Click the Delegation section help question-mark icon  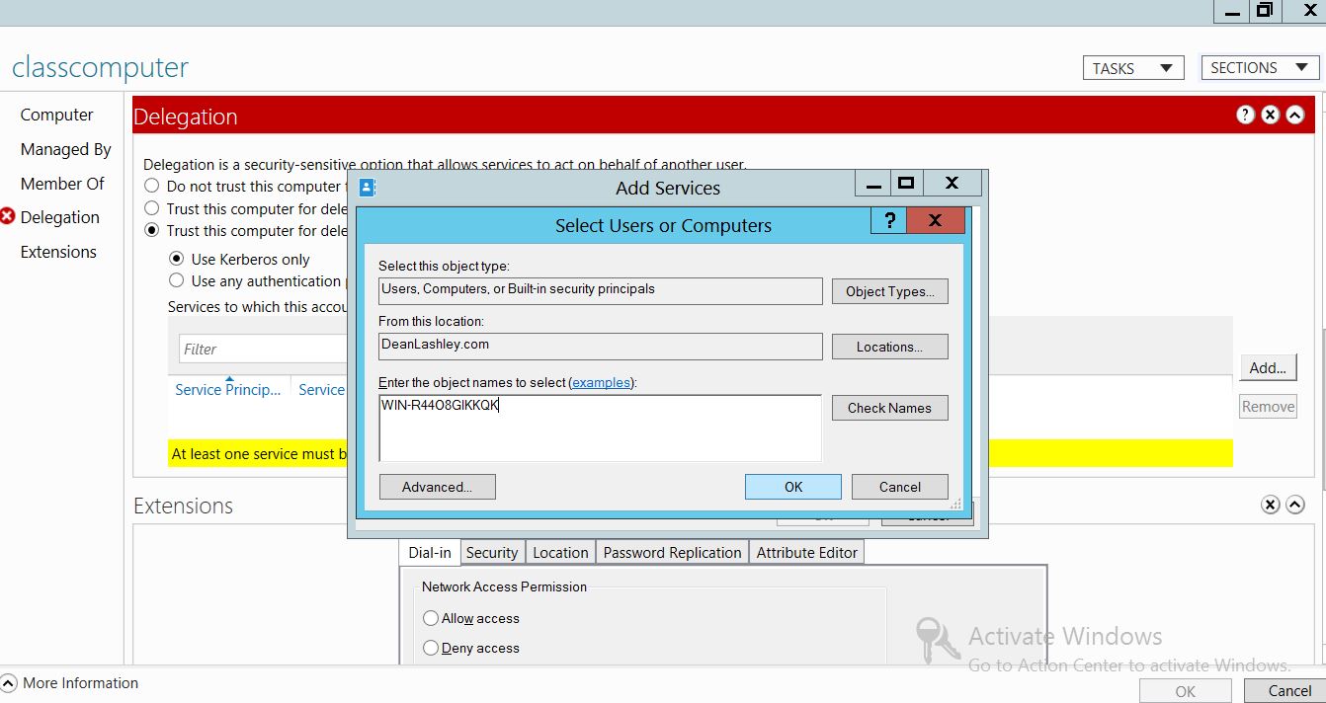pyautogui.click(x=1245, y=115)
